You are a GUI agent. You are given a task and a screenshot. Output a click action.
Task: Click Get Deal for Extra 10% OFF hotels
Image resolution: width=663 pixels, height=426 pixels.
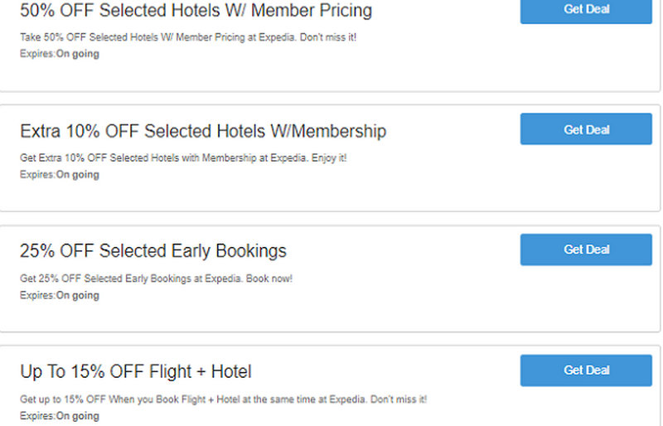coord(586,129)
